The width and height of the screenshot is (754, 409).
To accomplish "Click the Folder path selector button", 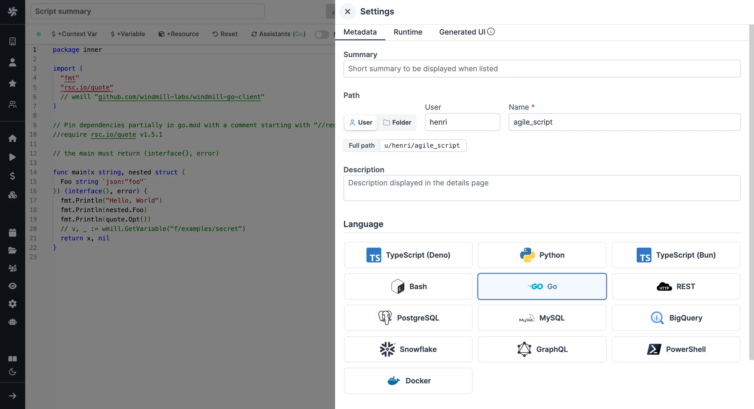I will coord(397,122).
